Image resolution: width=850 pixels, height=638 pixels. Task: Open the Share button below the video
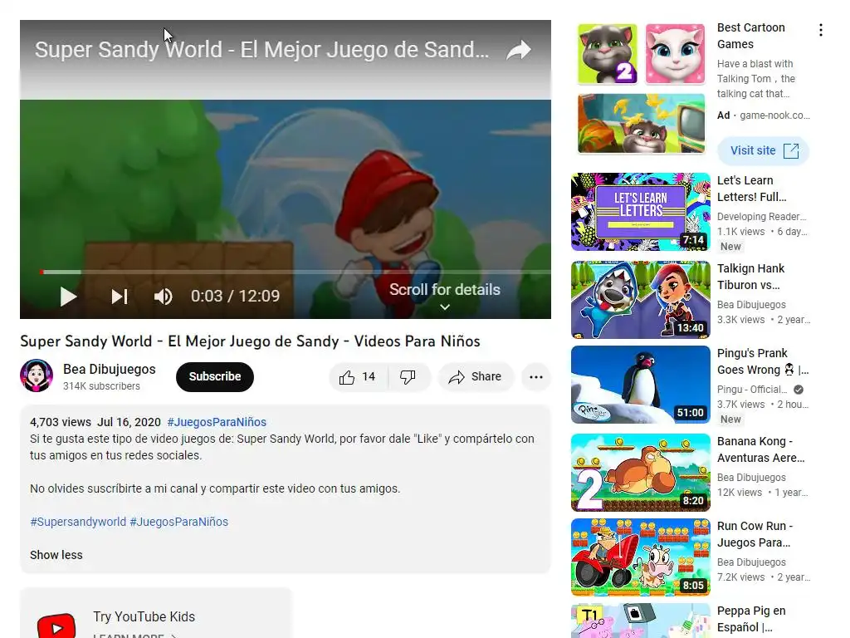coord(476,377)
